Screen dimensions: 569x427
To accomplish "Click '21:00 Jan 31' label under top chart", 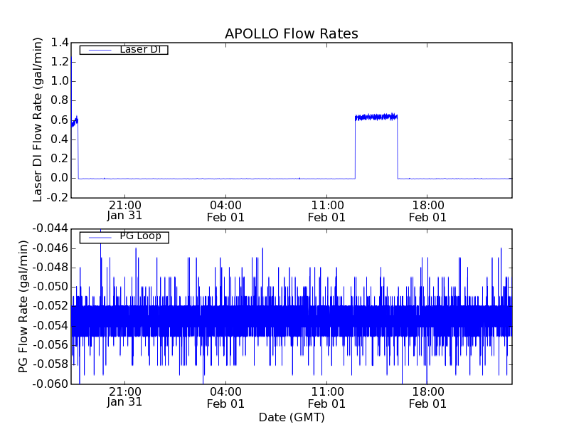I will coord(124,211).
